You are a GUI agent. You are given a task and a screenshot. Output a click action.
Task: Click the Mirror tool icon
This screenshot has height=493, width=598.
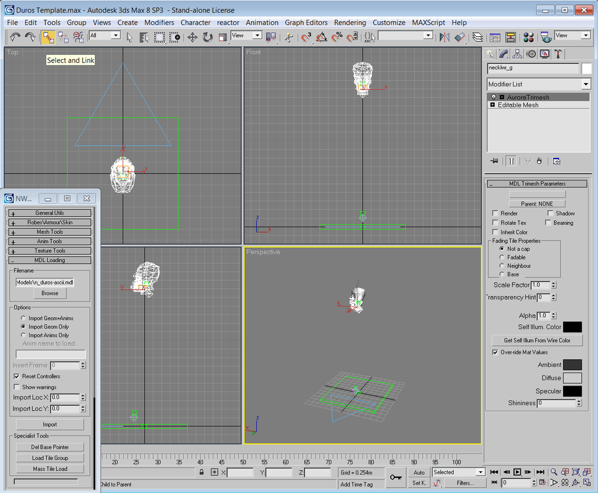coord(444,37)
